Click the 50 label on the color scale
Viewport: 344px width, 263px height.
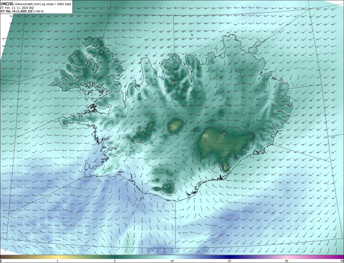tap(342, 261)
